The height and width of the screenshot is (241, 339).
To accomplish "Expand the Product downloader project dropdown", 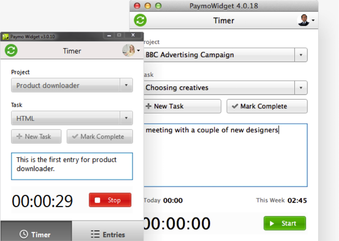I will point(126,85).
